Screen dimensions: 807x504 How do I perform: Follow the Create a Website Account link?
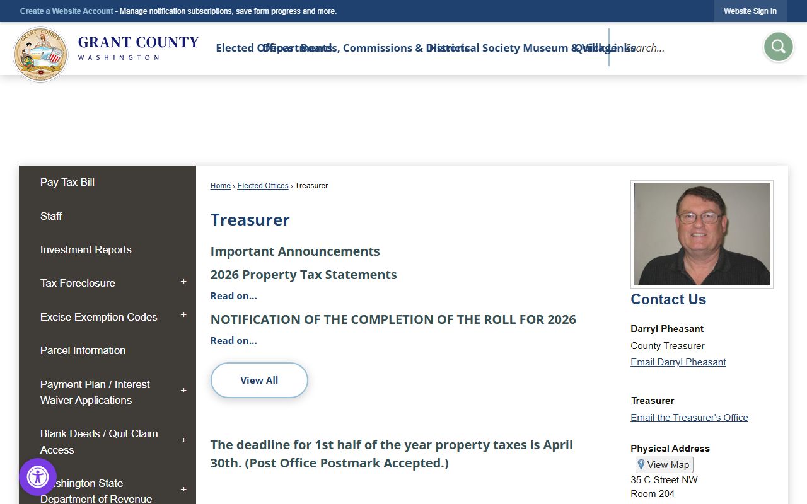tap(66, 11)
